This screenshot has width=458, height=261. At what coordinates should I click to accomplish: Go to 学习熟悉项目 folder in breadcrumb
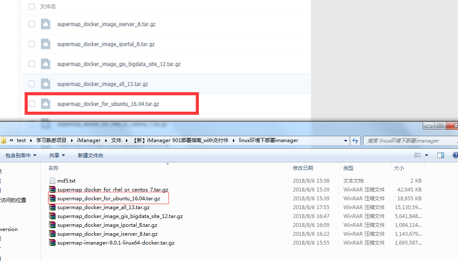[51, 140]
